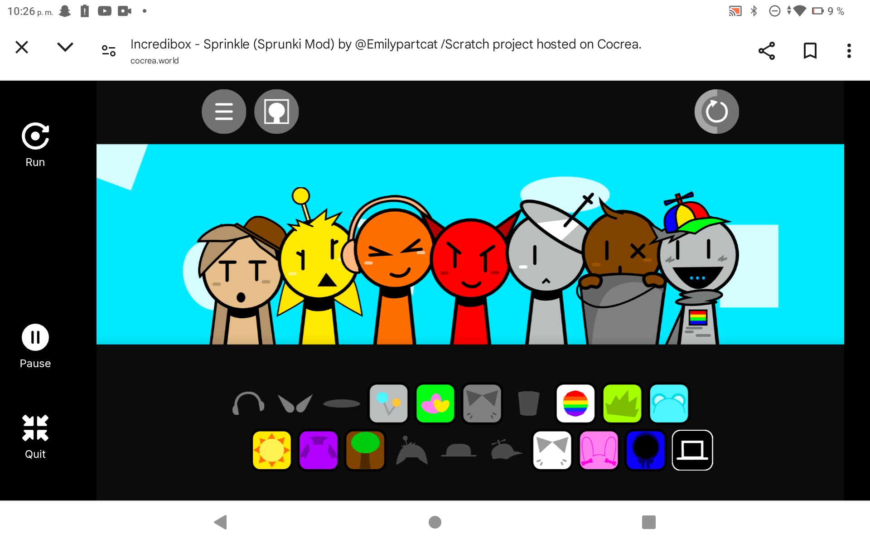
Task: Select the greyed bucket sound icon
Action: pos(528,403)
